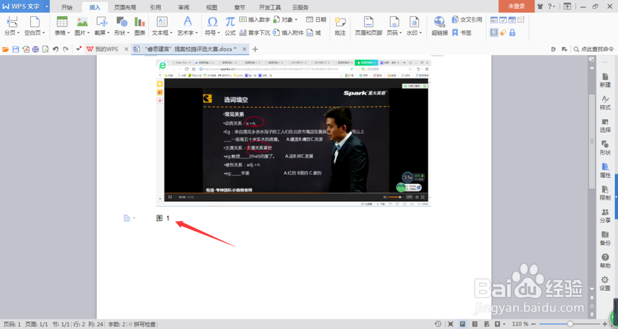Click the eraser form-field icon

click(503, 33)
